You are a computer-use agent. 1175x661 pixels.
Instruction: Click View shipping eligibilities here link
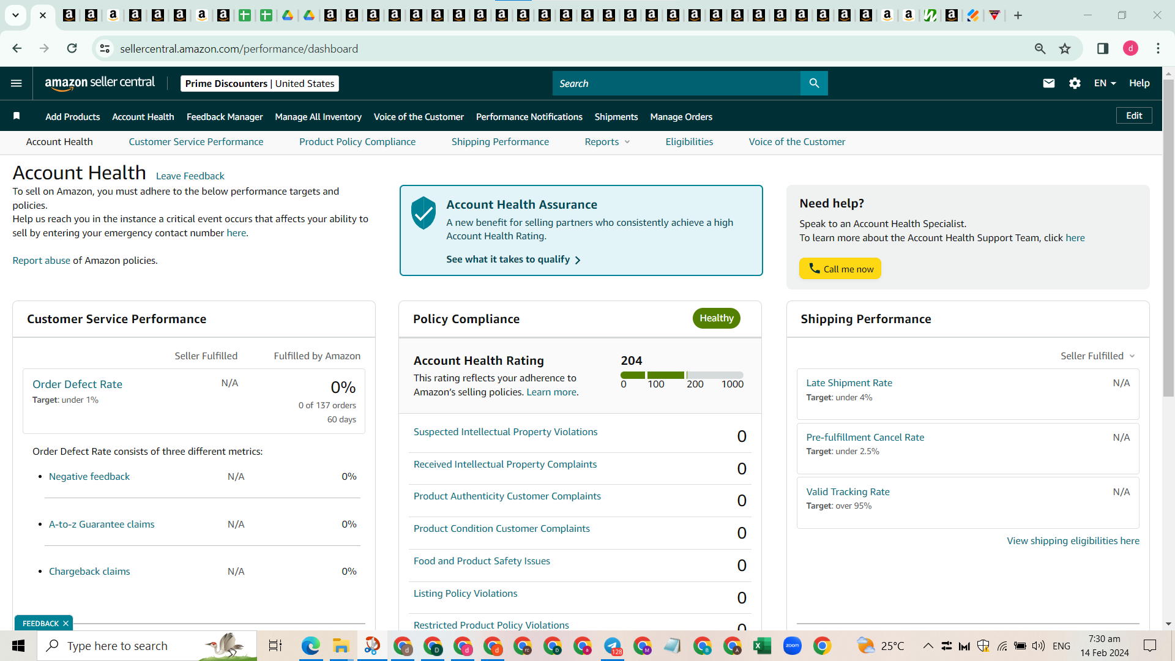coord(1073,541)
